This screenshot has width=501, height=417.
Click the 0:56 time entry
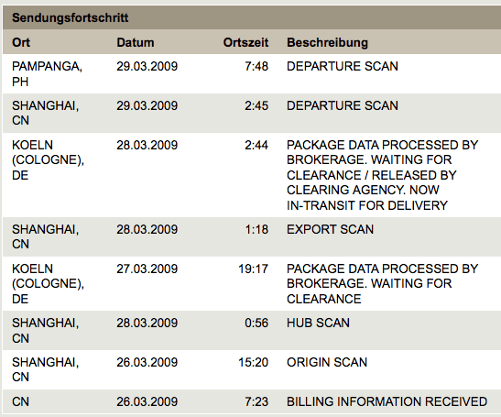pyautogui.click(x=256, y=323)
